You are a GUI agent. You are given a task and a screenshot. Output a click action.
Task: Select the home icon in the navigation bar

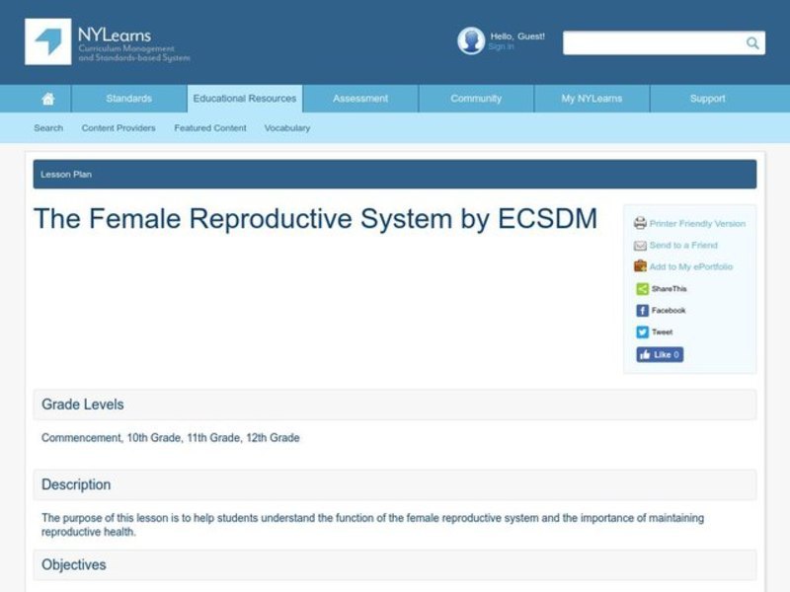[47, 98]
